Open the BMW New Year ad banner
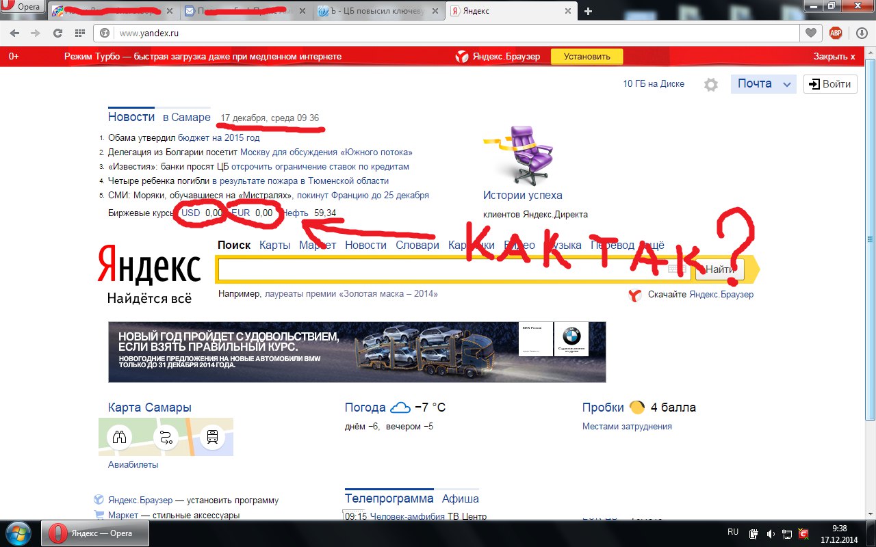 [x=357, y=352]
